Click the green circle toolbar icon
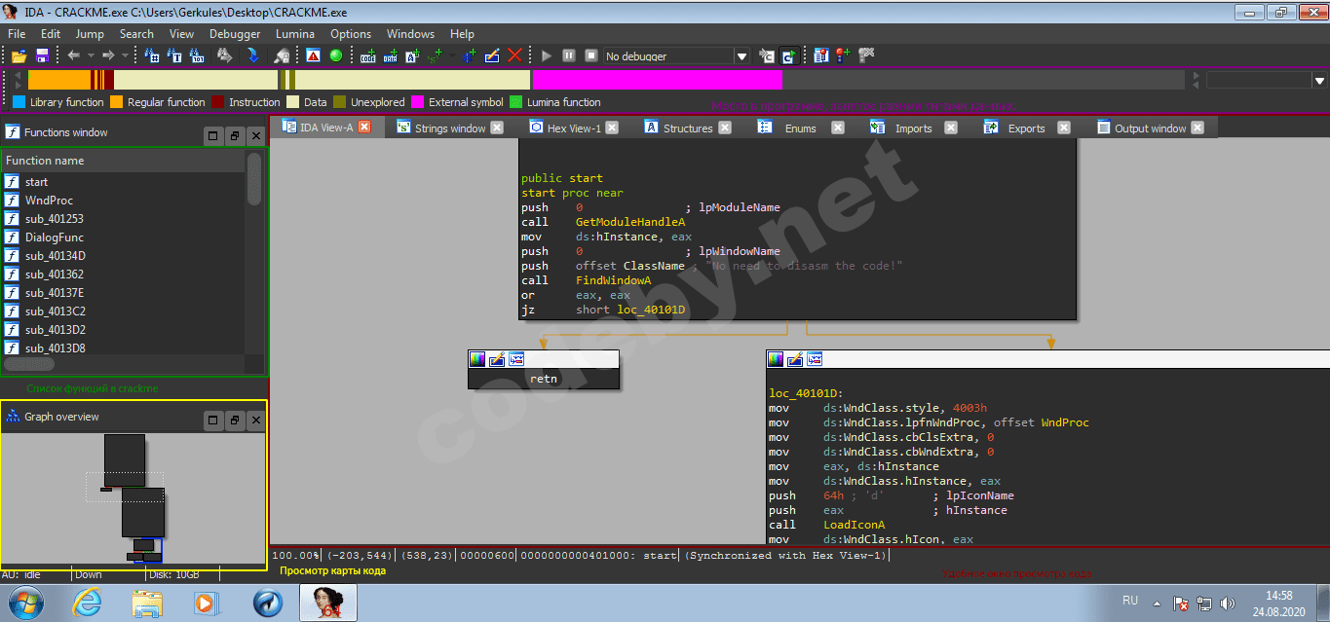The image size is (1330, 622). click(336, 56)
